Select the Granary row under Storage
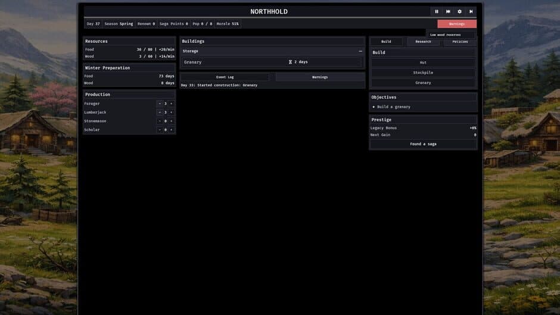 coord(272,62)
